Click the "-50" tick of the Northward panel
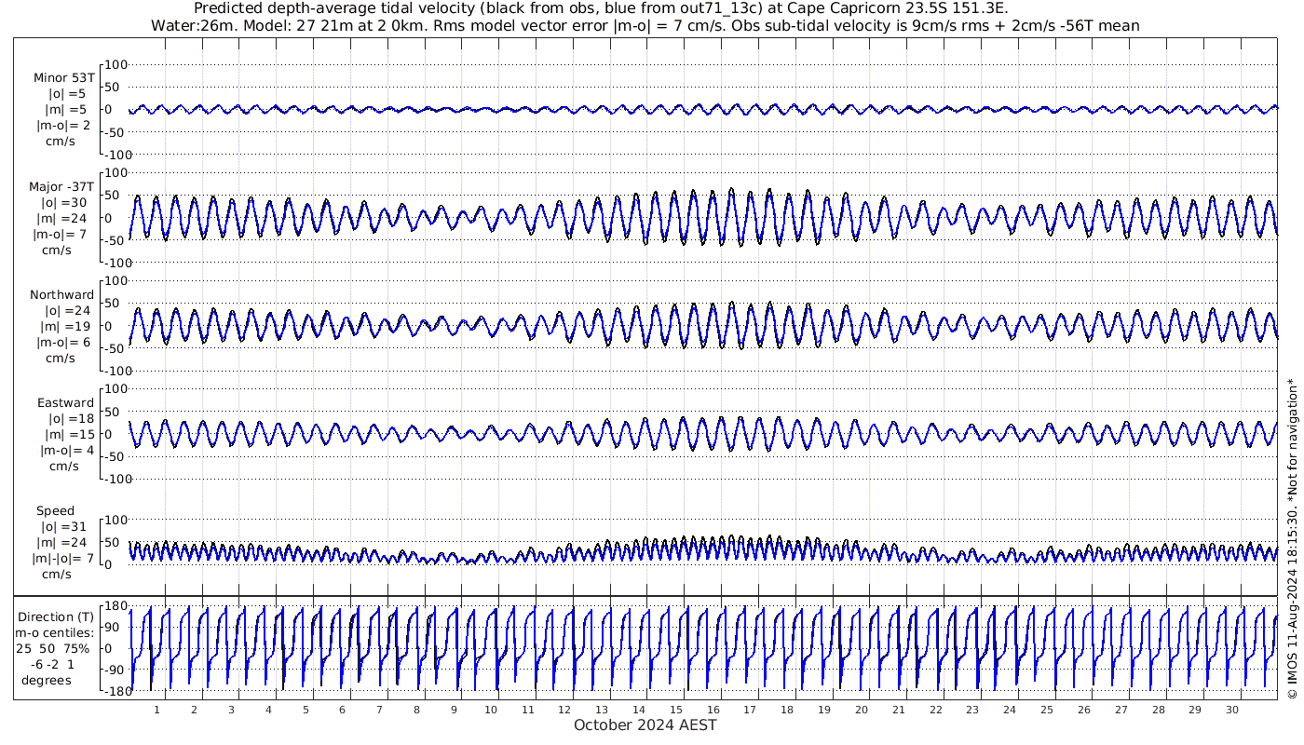1304x745 pixels. coord(116,348)
